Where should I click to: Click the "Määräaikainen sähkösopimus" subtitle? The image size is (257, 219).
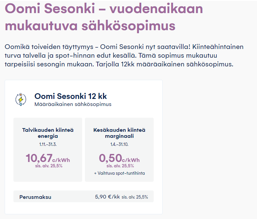click(x=73, y=104)
